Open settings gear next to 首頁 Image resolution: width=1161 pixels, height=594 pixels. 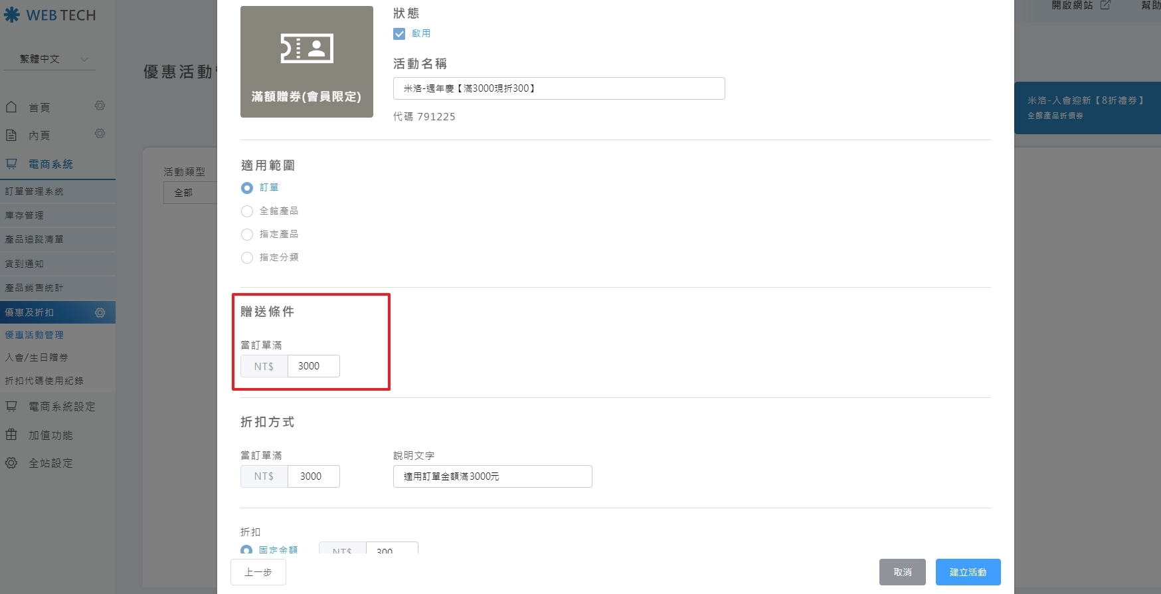[x=100, y=106]
